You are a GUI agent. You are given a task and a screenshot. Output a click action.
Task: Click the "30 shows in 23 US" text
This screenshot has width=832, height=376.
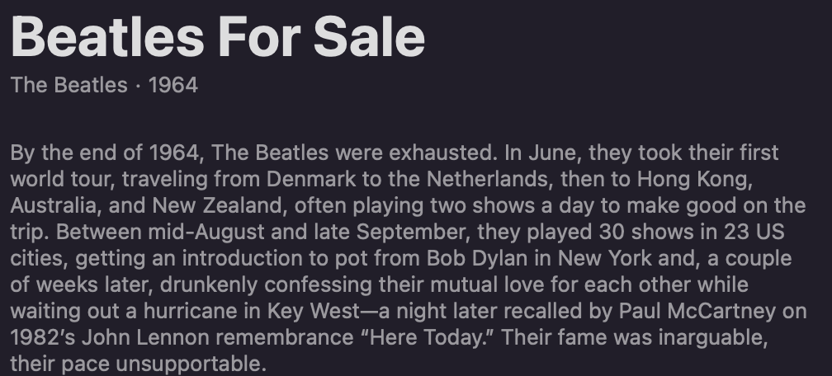(x=692, y=232)
